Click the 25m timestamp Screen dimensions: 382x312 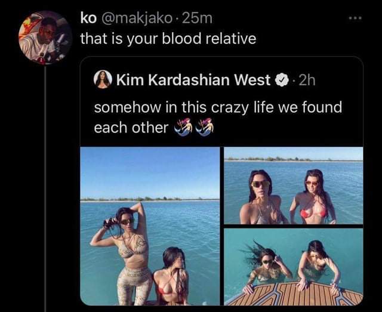coord(197,18)
